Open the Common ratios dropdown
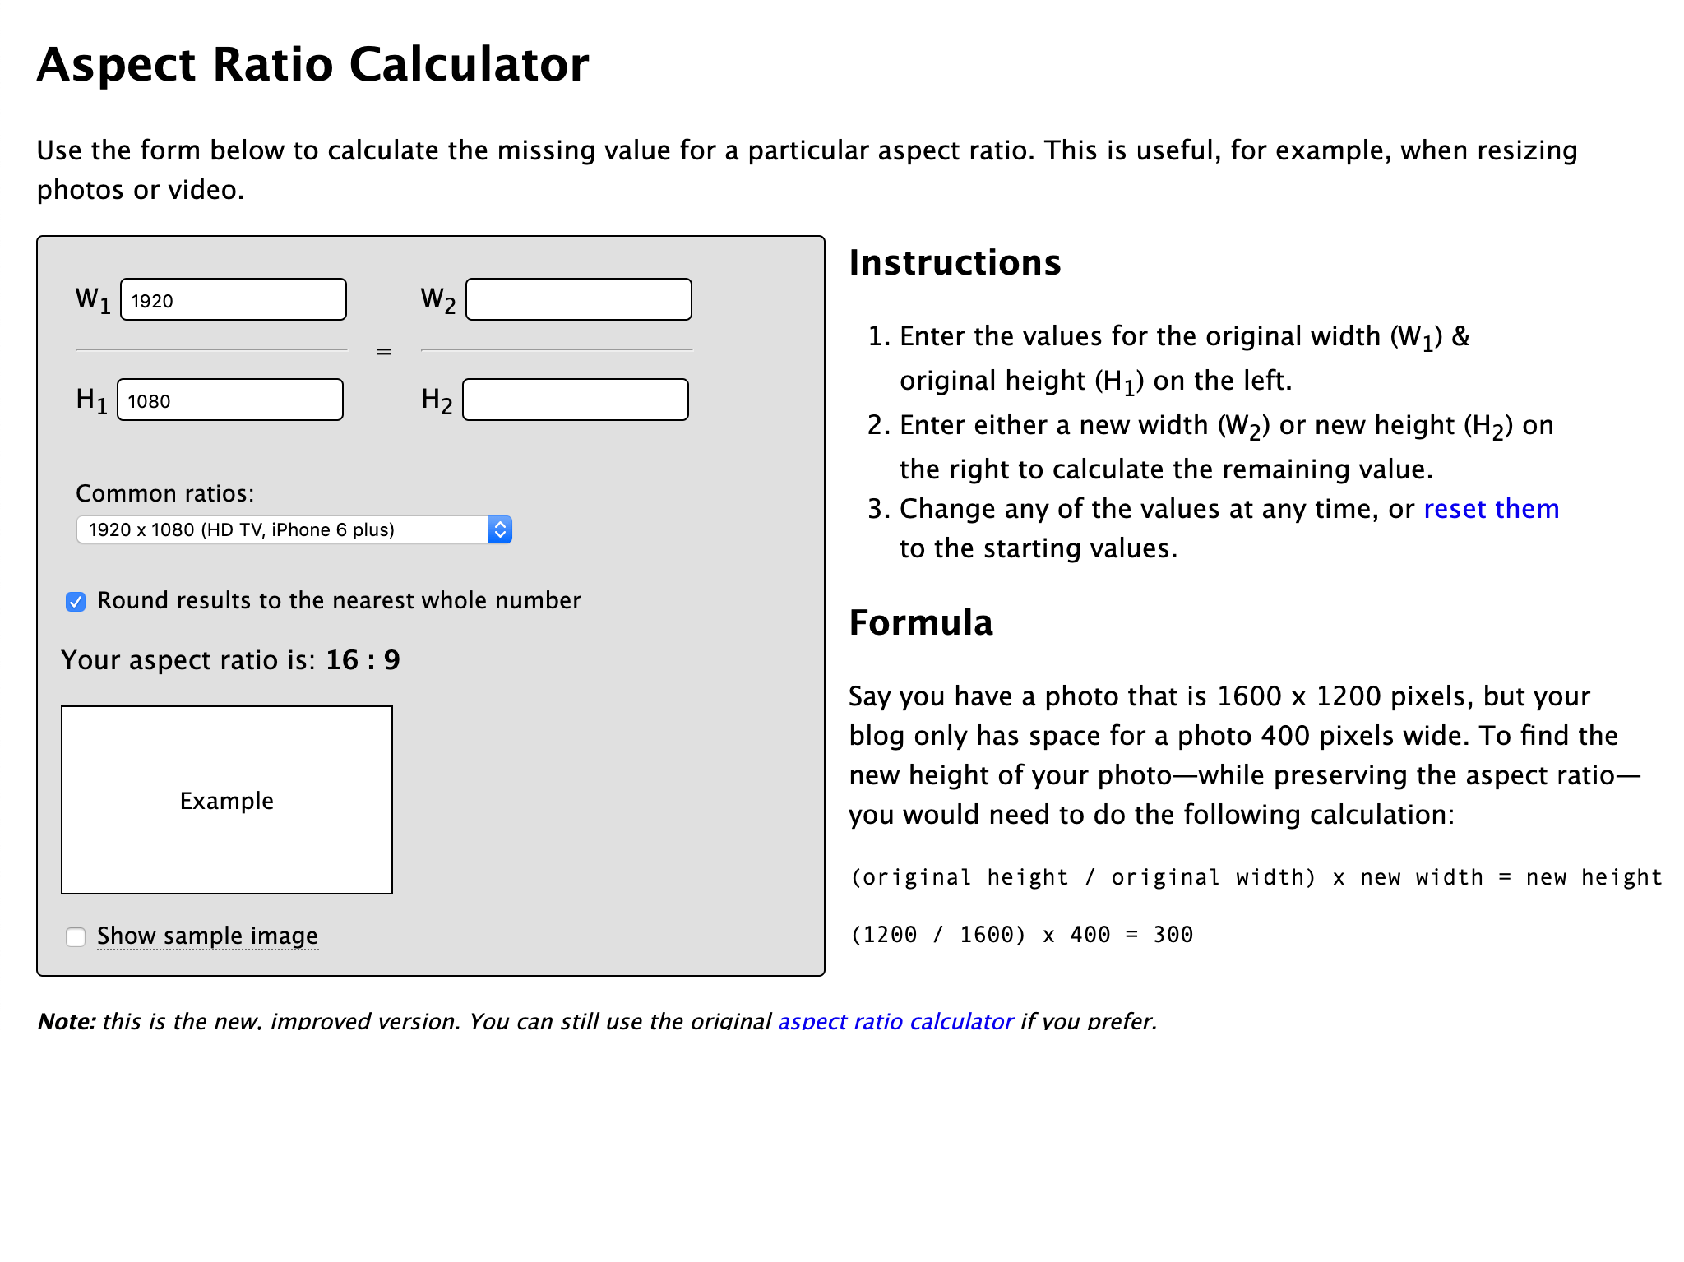 (294, 529)
